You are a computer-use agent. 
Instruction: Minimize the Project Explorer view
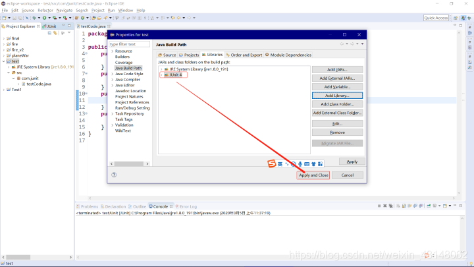click(x=63, y=26)
